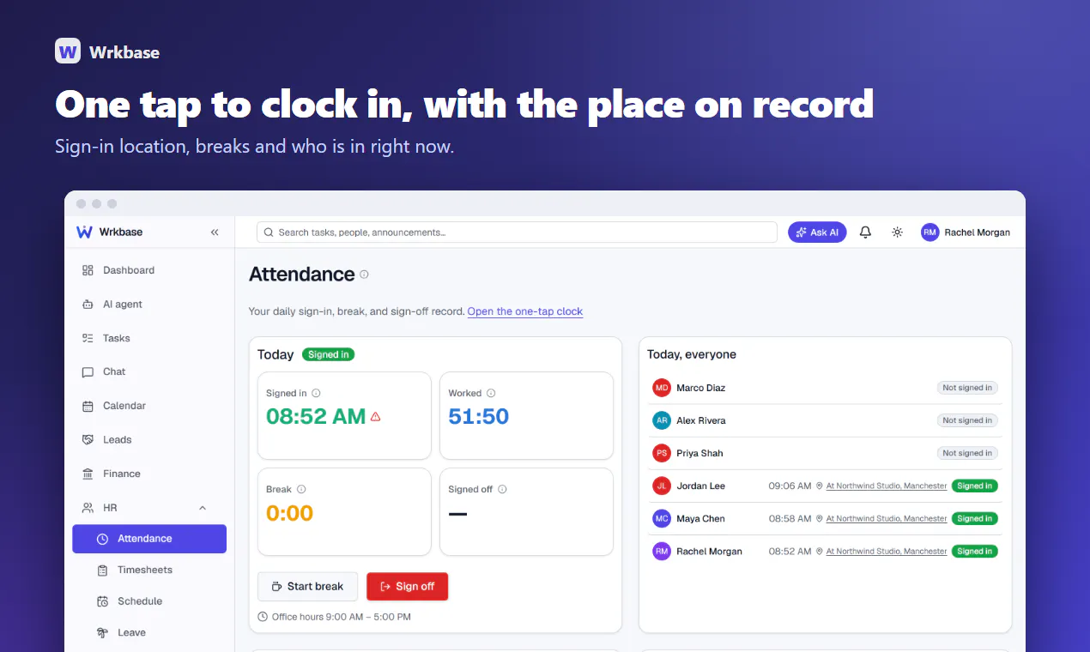Go to AI agent in sidebar

click(x=149, y=305)
